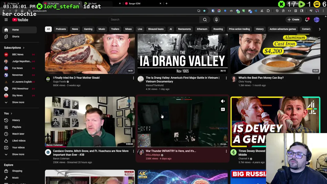Viewport: 327px width, 184px height.
Task: Open Sky News subscription
Action: tap(19, 95)
